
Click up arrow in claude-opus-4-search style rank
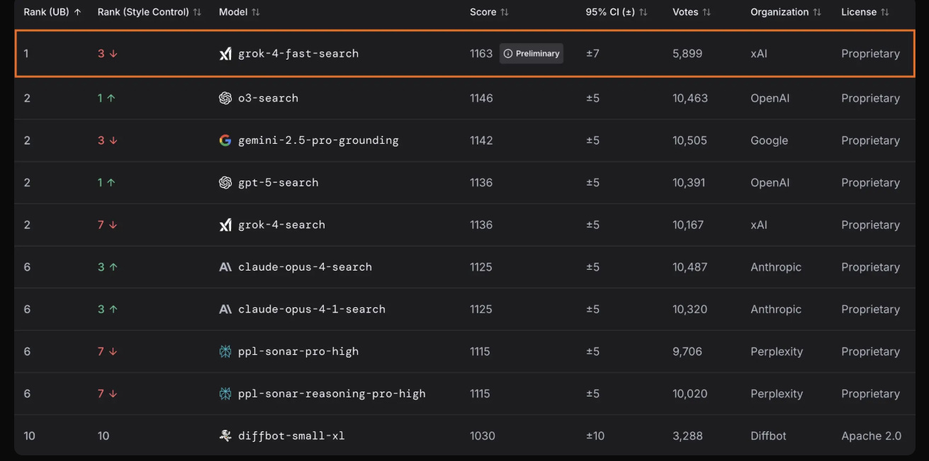(113, 267)
